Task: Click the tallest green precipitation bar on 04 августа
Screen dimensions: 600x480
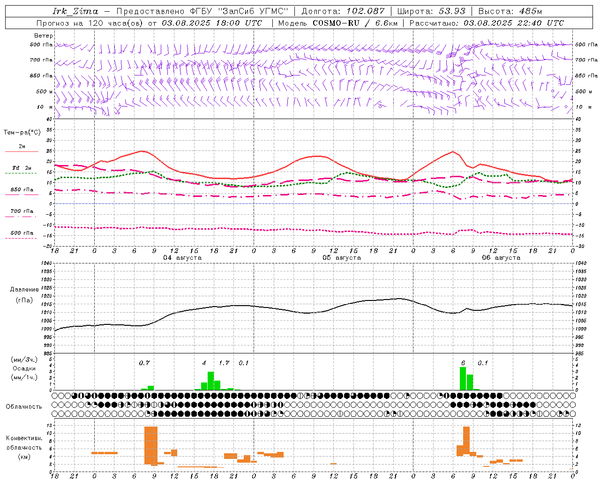Action: click(x=211, y=381)
